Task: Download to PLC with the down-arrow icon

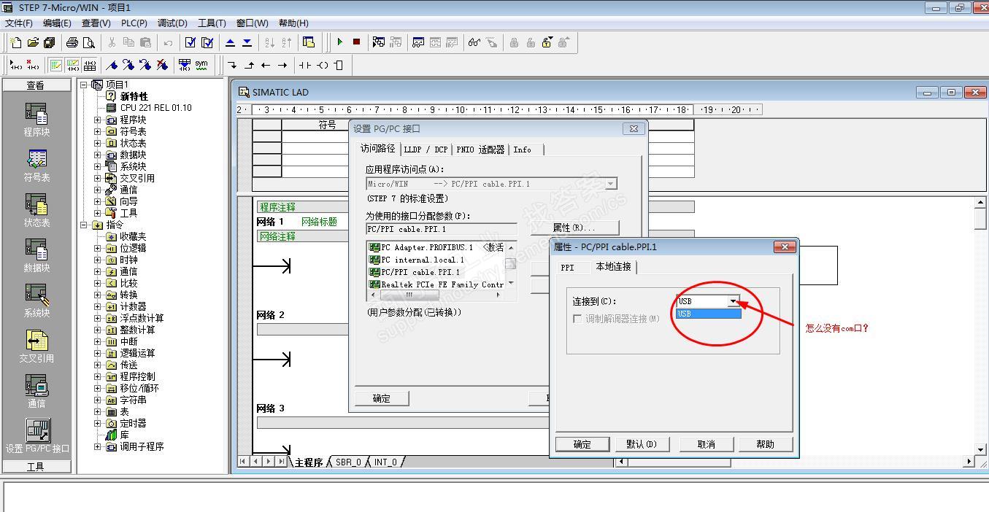Action: (247, 42)
